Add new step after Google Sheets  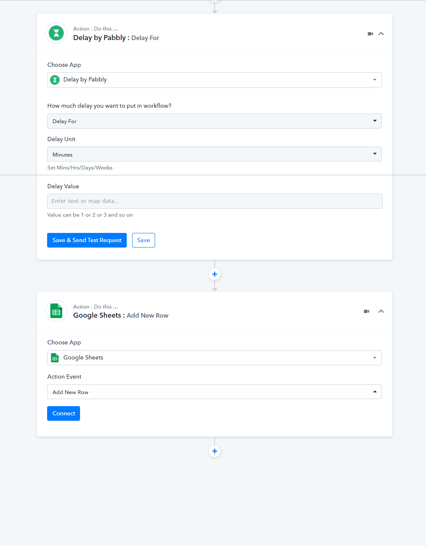tap(215, 451)
